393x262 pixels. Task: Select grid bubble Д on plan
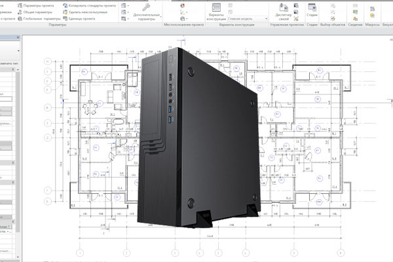pyautogui.click(x=47, y=138)
